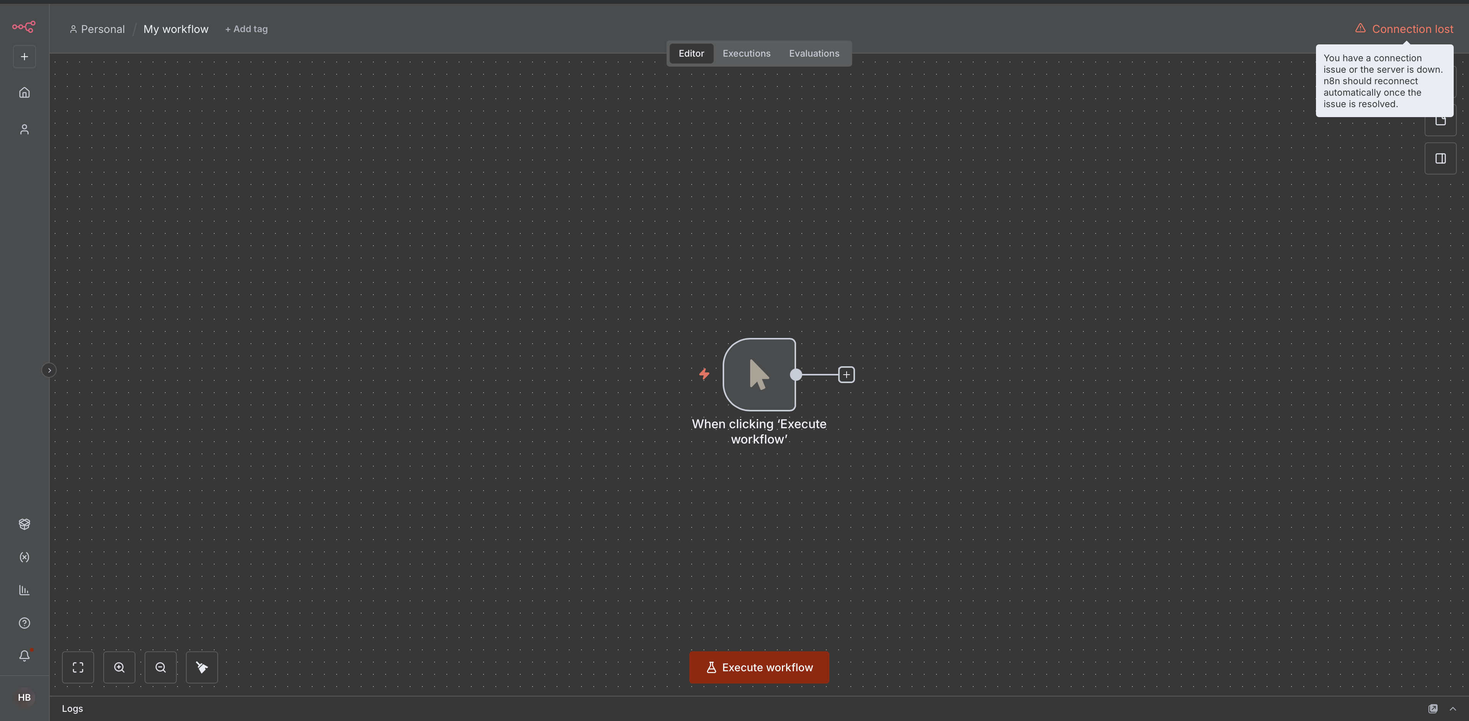The image size is (1469, 721).
Task: Fit the workflow to the view
Action: click(x=78, y=667)
